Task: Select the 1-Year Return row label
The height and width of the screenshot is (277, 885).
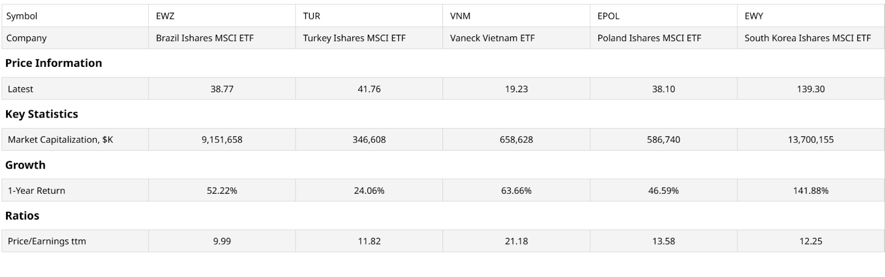Action: pos(37,190)
